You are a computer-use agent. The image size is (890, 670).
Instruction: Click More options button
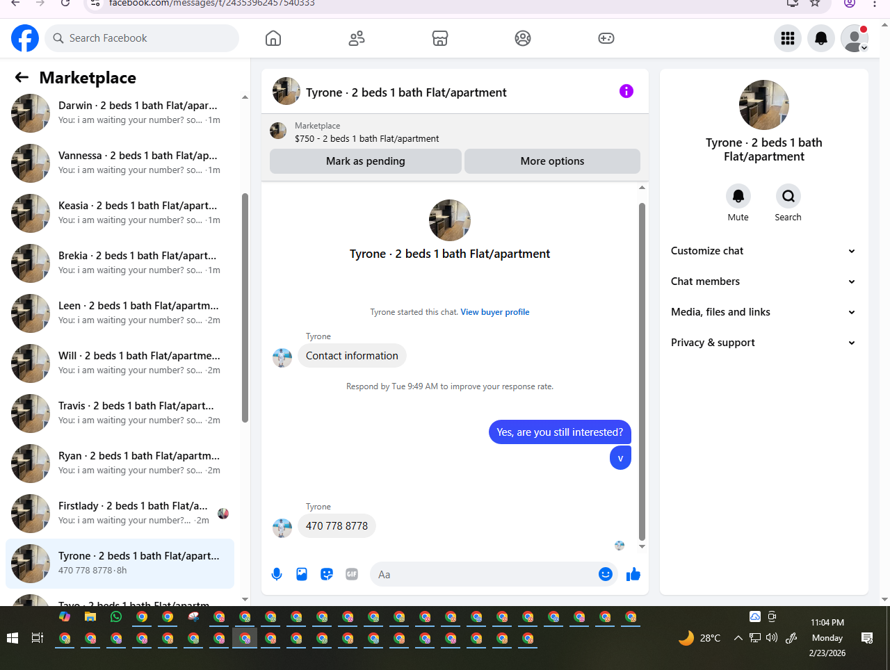click(552, 161)
